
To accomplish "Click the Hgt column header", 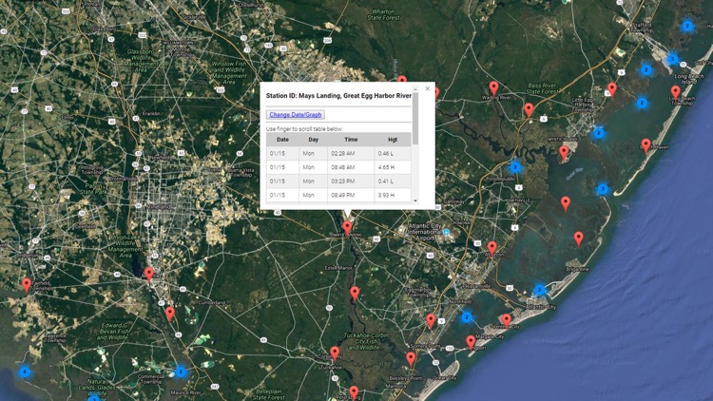I will click(393, 140).
